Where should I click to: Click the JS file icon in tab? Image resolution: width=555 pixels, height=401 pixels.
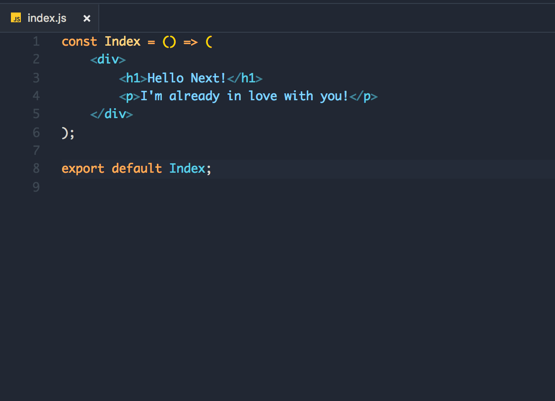point(16,18)
